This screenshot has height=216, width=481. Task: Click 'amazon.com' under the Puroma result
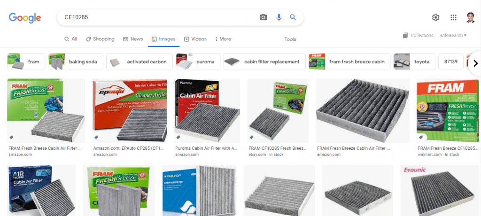[x=187, y=154]
